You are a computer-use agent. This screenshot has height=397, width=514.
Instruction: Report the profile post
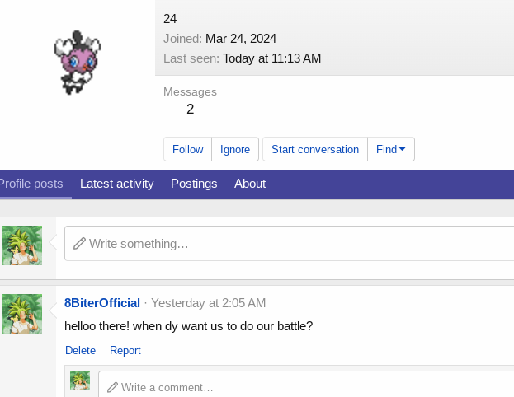[x=125, y=350]
